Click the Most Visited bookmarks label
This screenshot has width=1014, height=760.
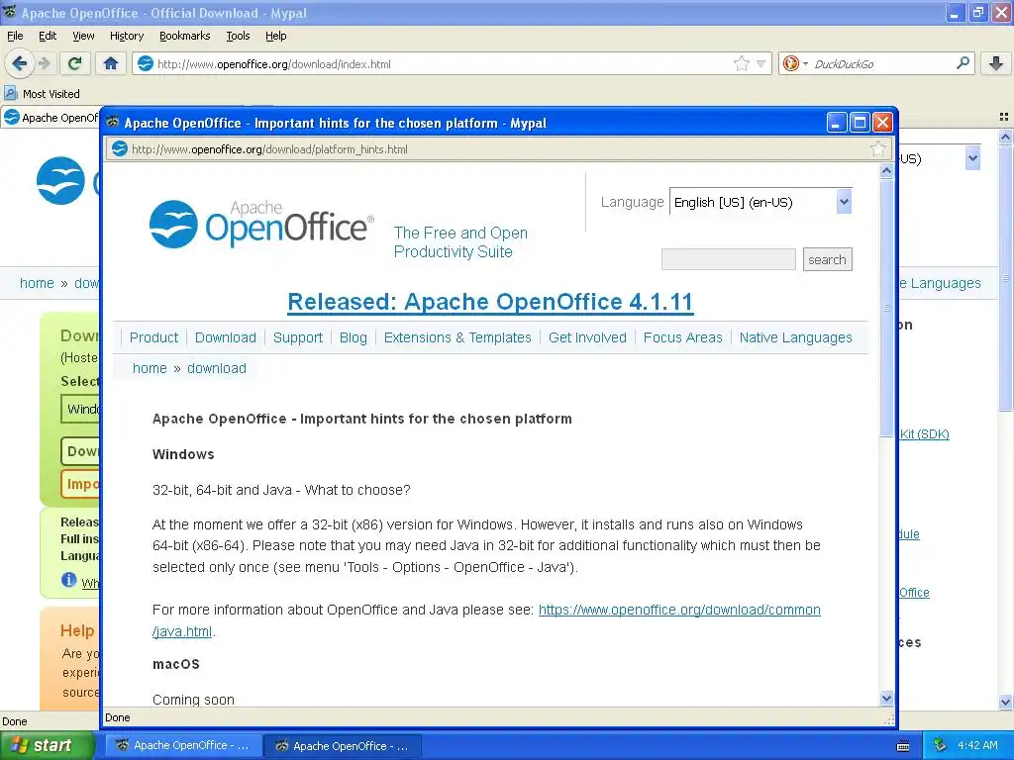coord(51,94)
